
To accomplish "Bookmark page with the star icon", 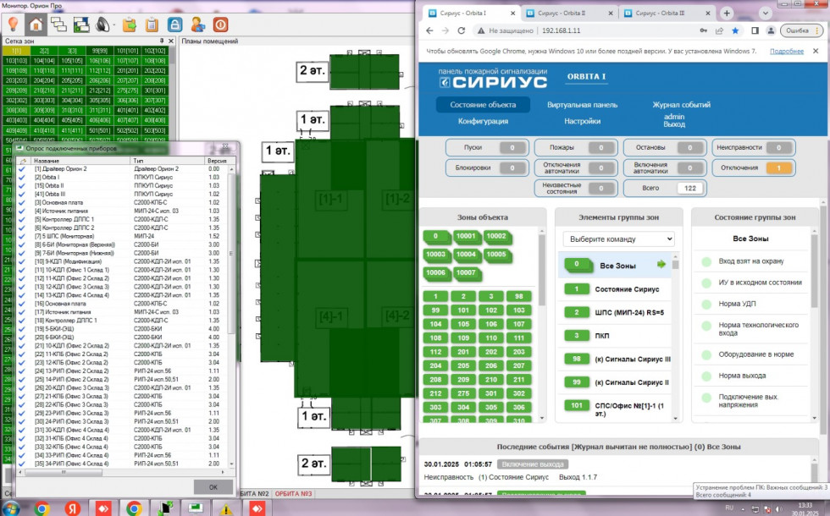I will (735, 30).
